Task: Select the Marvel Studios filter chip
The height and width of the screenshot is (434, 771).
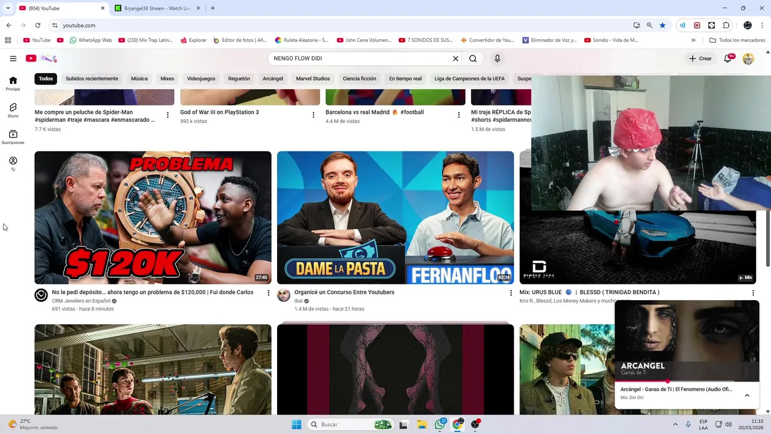Action: pyautogui.click(x=313, y=78)
